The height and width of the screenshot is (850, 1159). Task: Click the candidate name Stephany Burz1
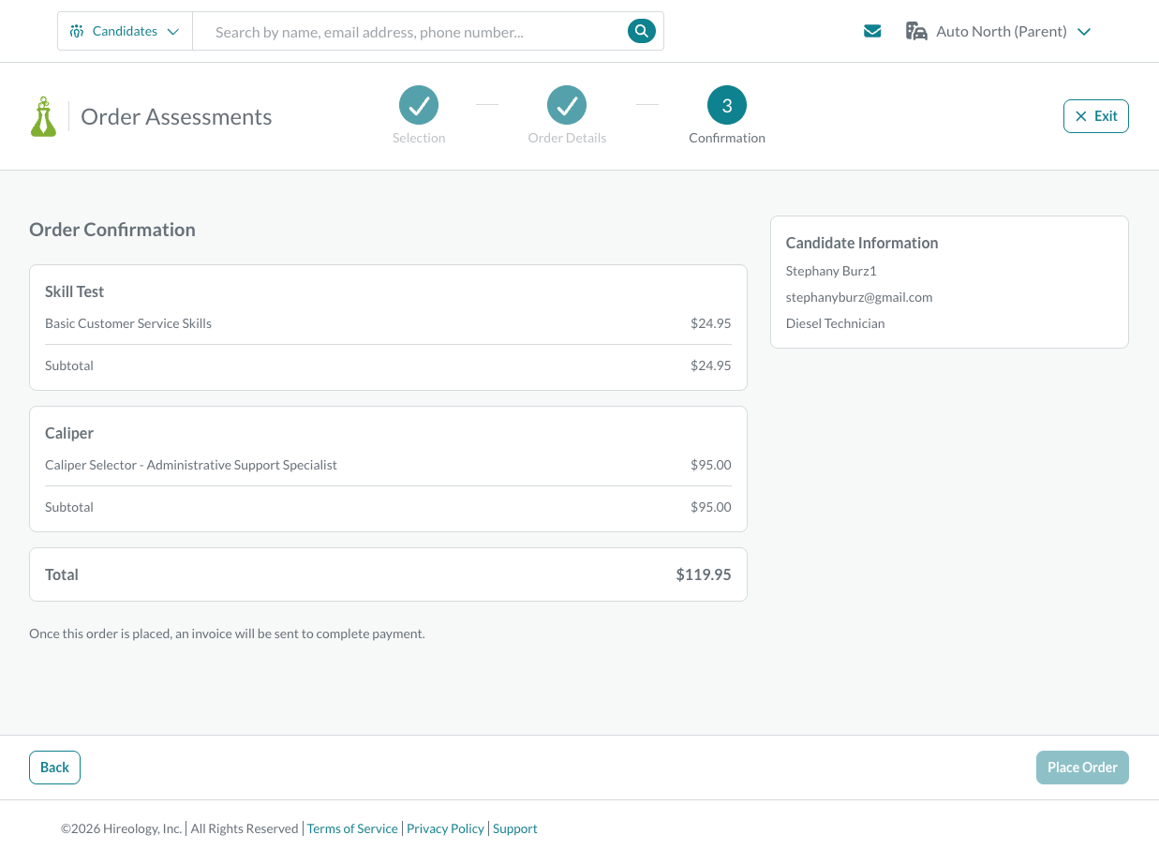pos(831,271)
